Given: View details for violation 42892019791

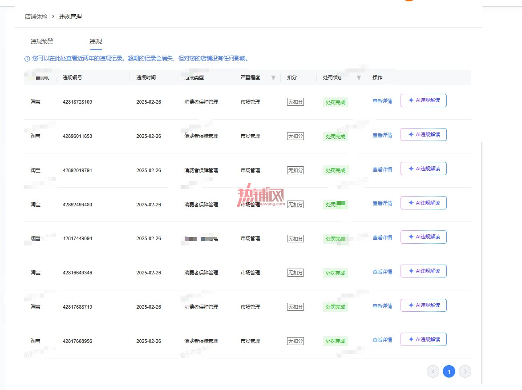Looking at the screenshot, I should [x=382, y=169].
